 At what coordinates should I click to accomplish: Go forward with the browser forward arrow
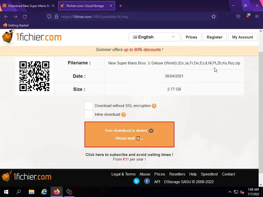(x=15, y=17)
